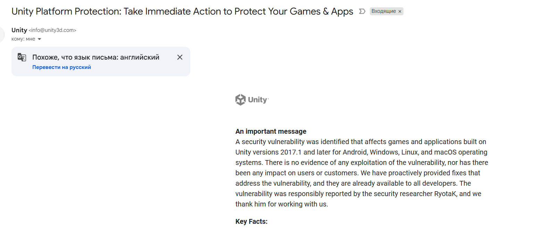Click the Unity cube emblem in email
The width and height of the screenshot is (558, 229).
click(240, 100)
